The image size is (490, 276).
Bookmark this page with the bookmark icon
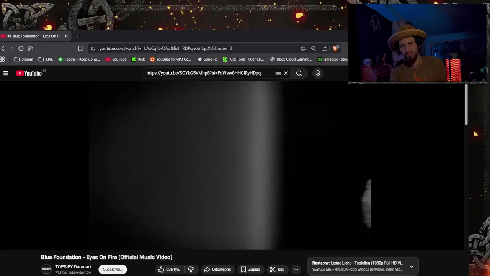[80, 48]
